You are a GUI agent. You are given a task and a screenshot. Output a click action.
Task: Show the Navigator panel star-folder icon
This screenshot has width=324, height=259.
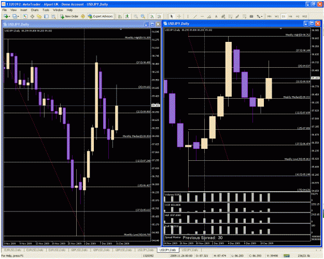(39, 16)
